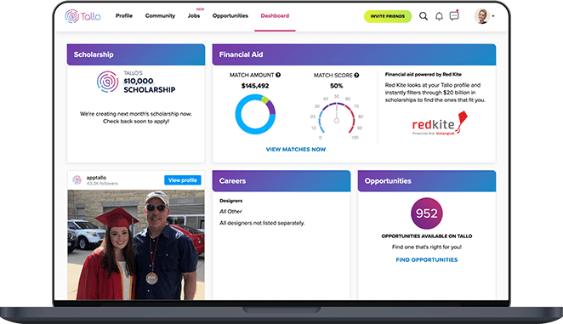The width and height of the screenshot is (563, 324).
Task: Open the messages chat bubble icon
Action: tap(454, 16)
